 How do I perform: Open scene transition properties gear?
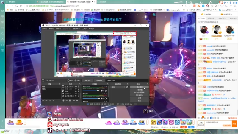pyautogui.click(x=127, y=87)
